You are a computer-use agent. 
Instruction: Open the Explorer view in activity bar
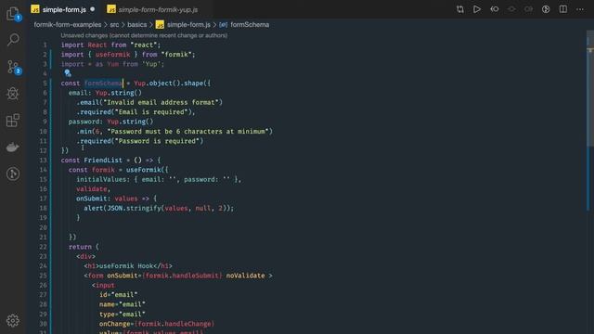pyautogui.click(x=13, y=14)
